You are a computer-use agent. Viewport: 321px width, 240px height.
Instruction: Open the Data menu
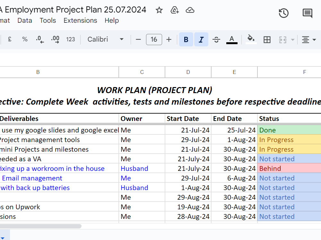pos(25,20)
